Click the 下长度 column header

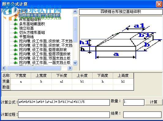coord(62,76)
